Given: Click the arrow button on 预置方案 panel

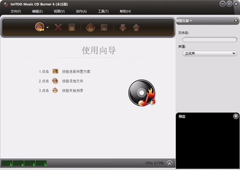Looking at the screenshot, I should pyautogui.click(x=236, y=20).
